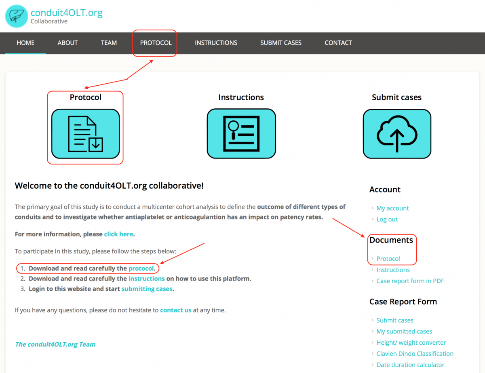Open the 'Date duration calculator' link

[x=410, y=365]
